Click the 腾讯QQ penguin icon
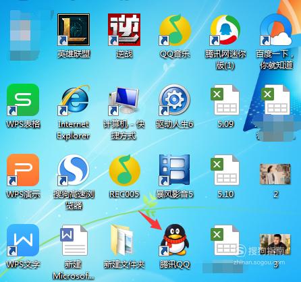Image resolution: width=301 pixels, height=282 pixels. (x=175, y=240)
